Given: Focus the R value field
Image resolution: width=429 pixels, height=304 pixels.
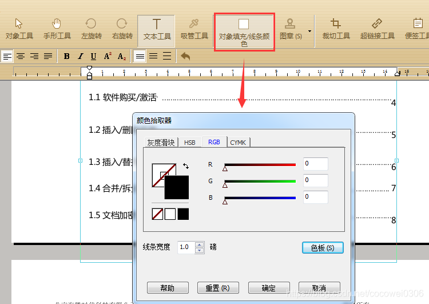Looking at the screenshot, I should (x=315, y=164).
